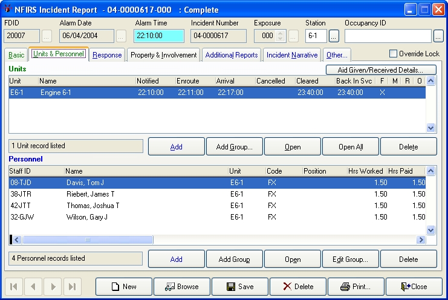Click the personnel horizontal scroll left arrow
Screen dimensions: 448x300
pyautogui.click(x=16, y=240)
